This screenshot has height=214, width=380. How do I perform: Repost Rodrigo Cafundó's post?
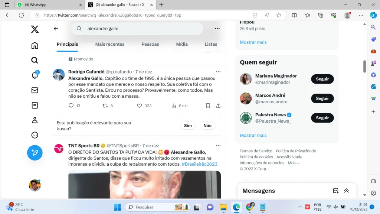[x=105, y=106]
